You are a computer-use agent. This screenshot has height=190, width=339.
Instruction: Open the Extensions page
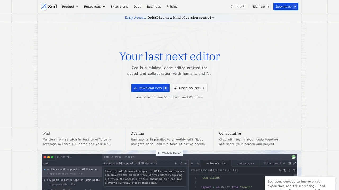click(x=119, y=7)
